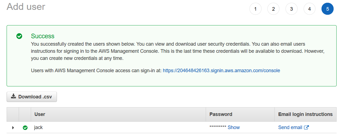Expand the jack user row triangle
This screenshot has width=349, height=140.
point(13,127)
